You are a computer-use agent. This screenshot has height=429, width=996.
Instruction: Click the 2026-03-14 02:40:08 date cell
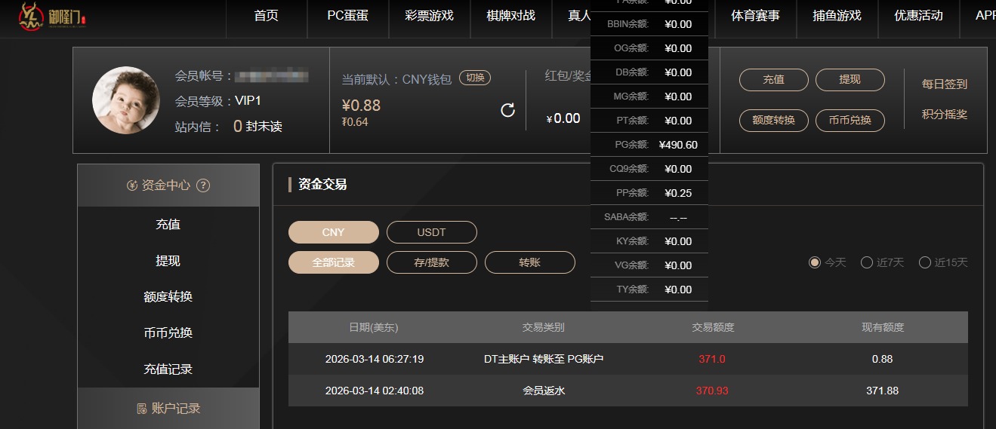coord(375,391)
